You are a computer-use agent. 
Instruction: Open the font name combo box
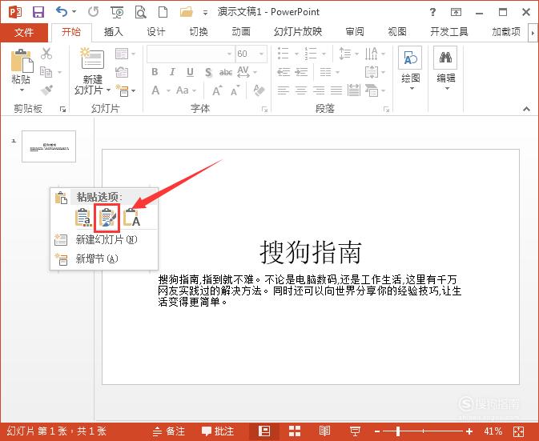191,54
